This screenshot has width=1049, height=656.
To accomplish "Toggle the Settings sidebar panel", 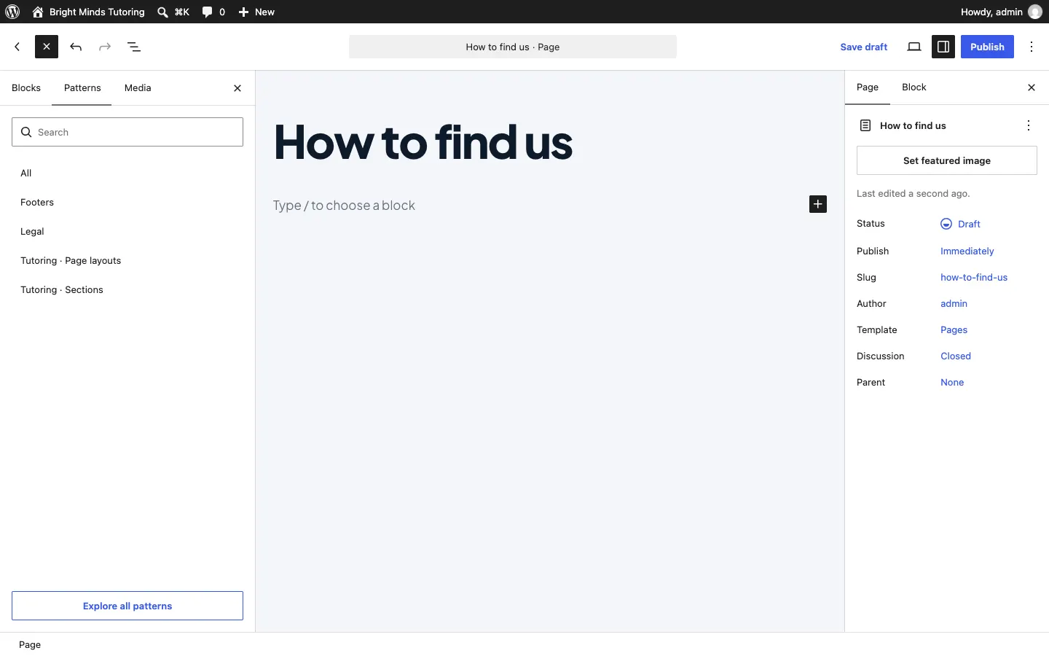I will (943, 47).
